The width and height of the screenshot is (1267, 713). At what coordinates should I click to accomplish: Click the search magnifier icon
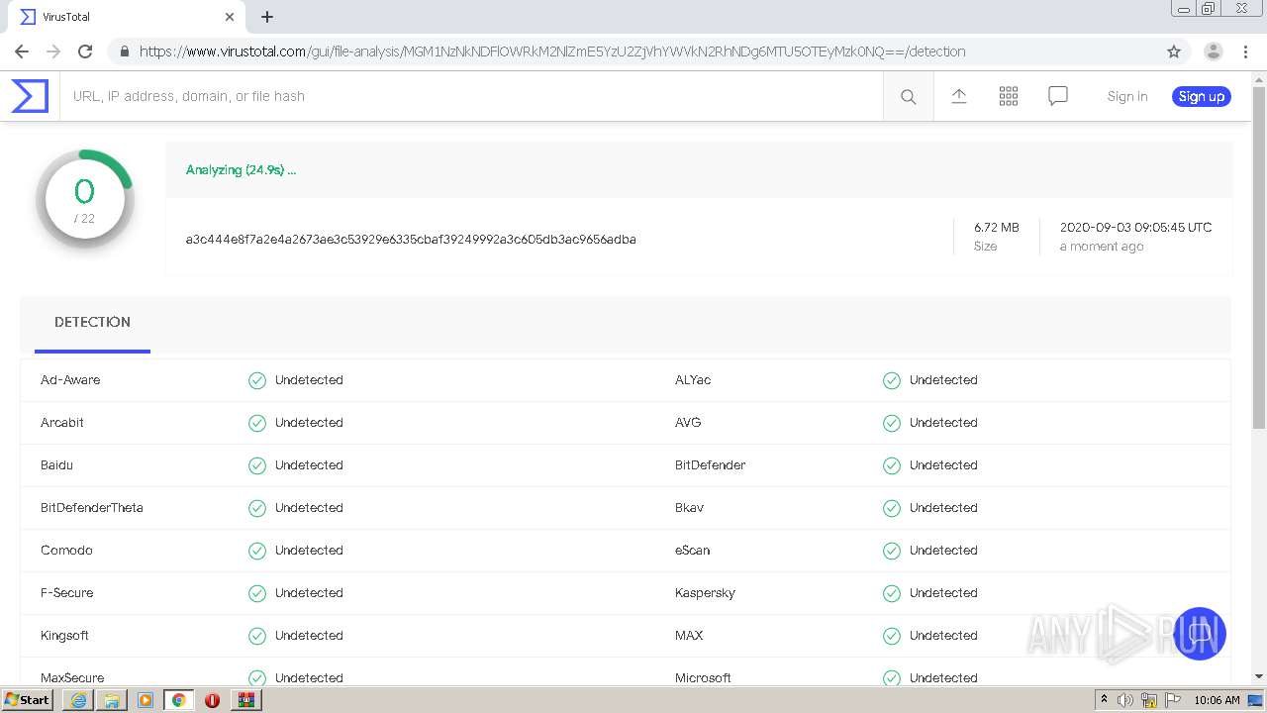pos(908,96)
